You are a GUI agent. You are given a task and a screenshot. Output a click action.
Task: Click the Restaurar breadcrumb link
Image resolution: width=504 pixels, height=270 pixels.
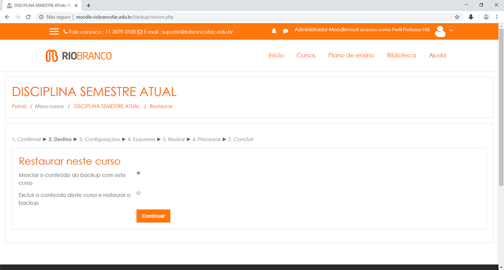tap(161, 106)
